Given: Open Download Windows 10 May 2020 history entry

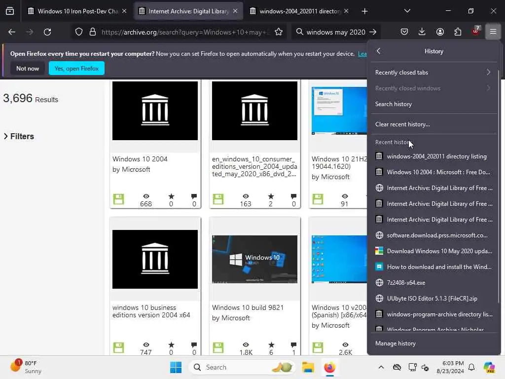Looking at the screenshot, I should 433,251.
